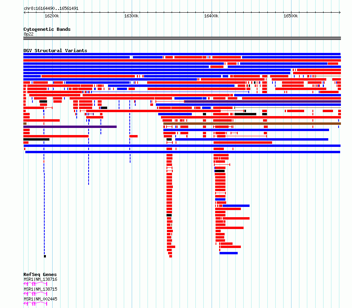This screenshot has width=352, height=308.
Task: Select the long thick brown variant bar
Action: pyautogui.click(x=252, y=124)
